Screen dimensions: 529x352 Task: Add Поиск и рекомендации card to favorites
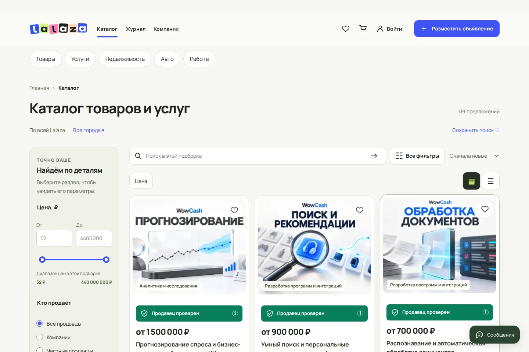point(360,210)
